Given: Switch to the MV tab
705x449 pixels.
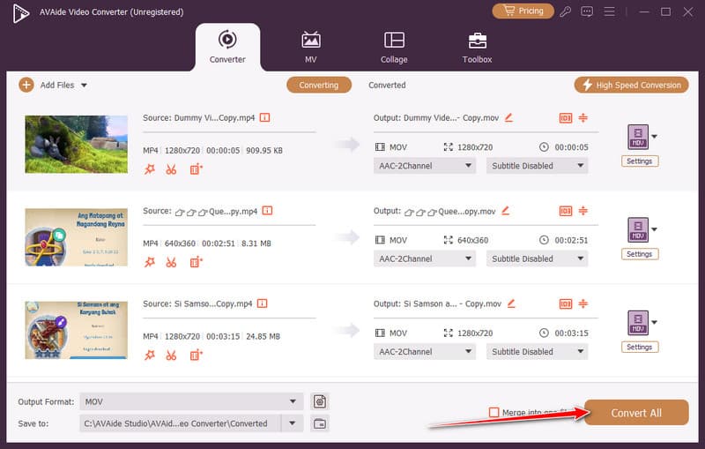Looking at the screenshot, I should tap(310, 47).
